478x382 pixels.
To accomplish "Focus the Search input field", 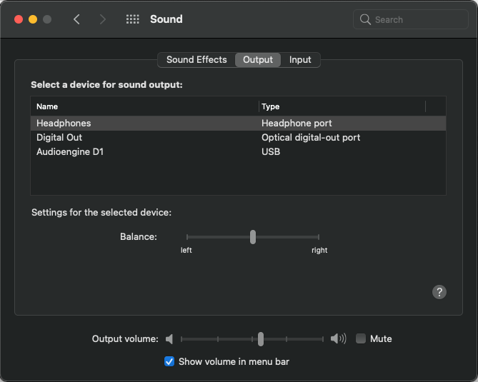I will [411, 19].
